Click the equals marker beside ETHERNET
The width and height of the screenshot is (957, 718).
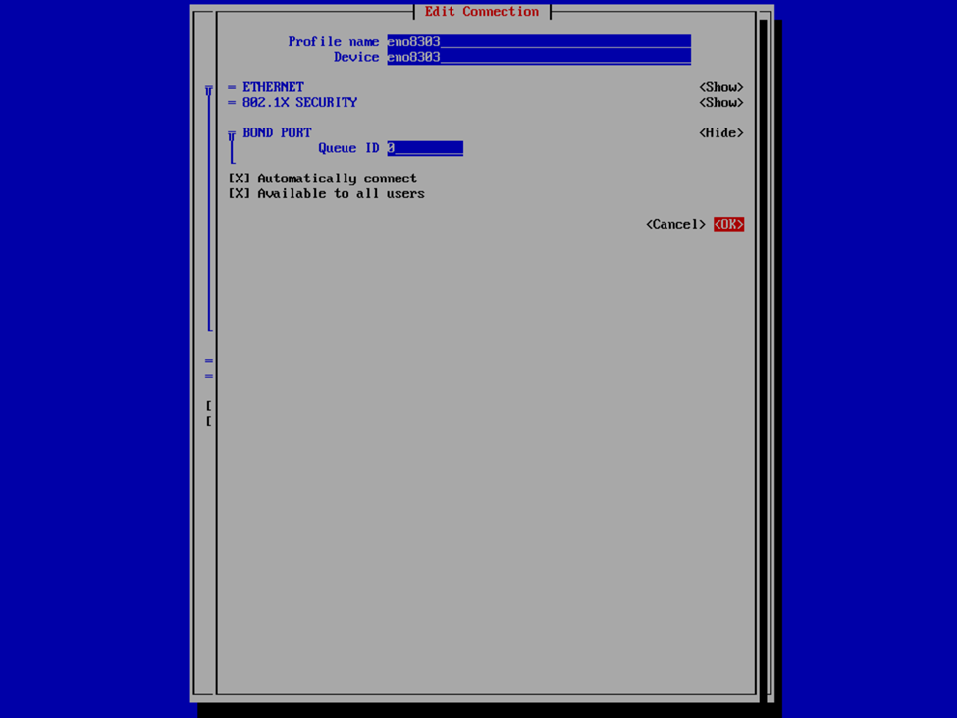(232, 87)
